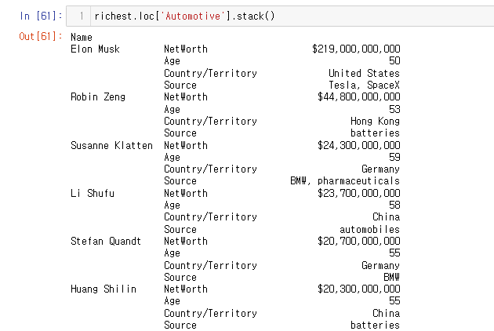The image size is (494, 331).
Task: Click Source label under Elon Musk
Action: point(180,85)
